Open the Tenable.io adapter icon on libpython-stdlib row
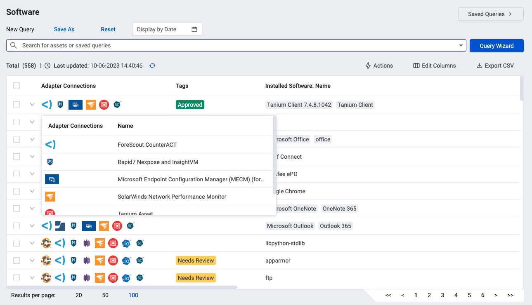This screenshot has height=305, width=532. click(x=126, y=243)
